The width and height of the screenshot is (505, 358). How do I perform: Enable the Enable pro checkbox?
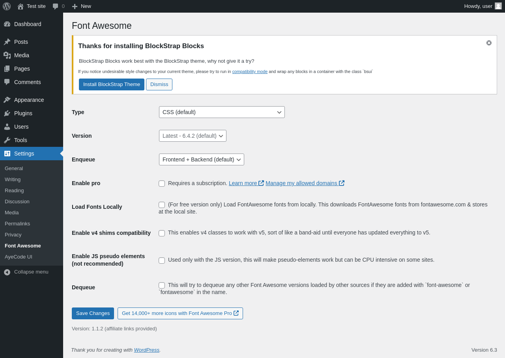pyautogui.click(x=162, y=184)
